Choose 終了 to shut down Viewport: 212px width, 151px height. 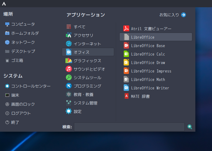12,122
